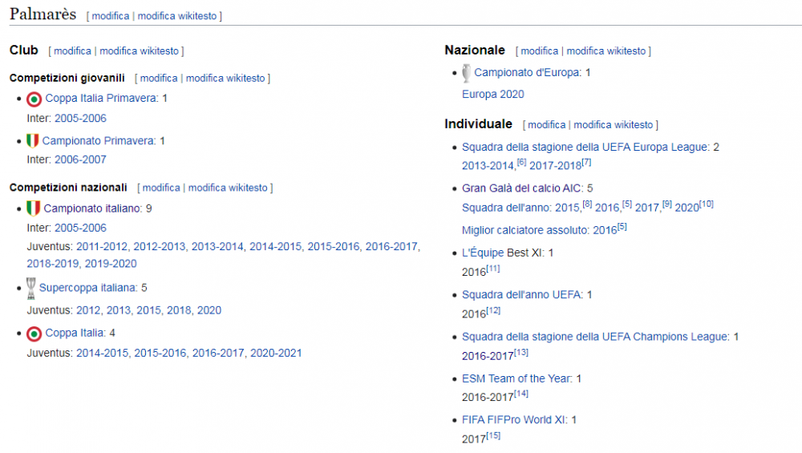802x453 pixels.
Task: Click modifica wikitesto next to Individuale heading
Action: coord(614,125)
